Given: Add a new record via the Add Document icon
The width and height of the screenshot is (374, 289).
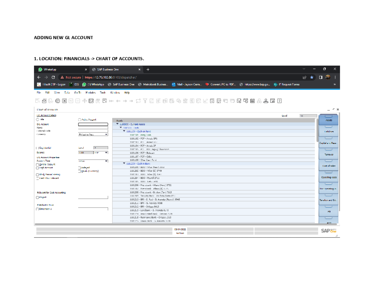Looking at the screenshot, I should point(104,100).
